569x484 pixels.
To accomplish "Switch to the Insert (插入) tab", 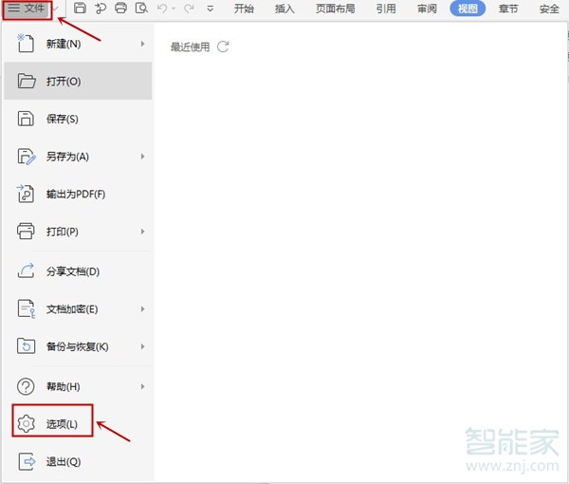I will (x=284, y=9).
